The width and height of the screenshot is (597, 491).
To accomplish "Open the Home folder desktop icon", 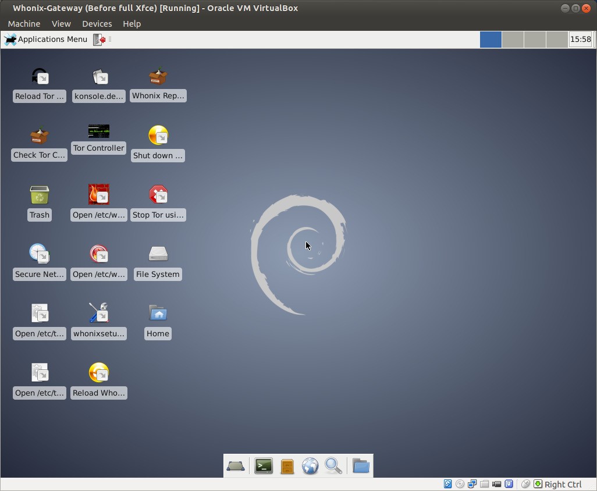I will (158, 314).
